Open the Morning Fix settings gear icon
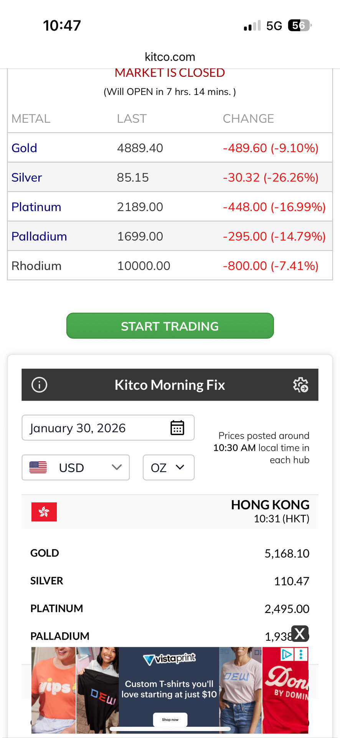The height and width of the screenshot is (738, 340). click(300, 385)
